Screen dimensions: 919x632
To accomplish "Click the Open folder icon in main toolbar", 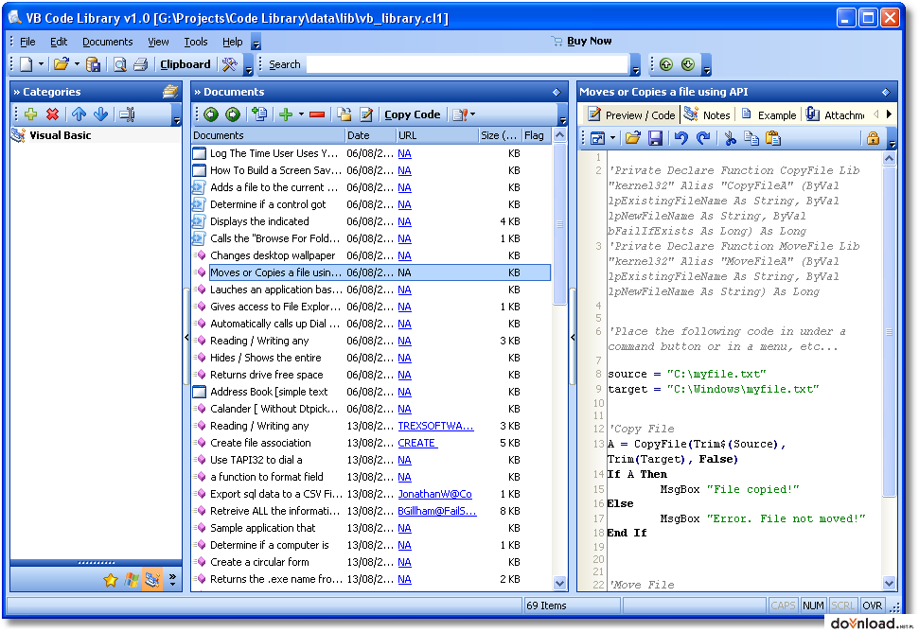I will click(61, 64).
